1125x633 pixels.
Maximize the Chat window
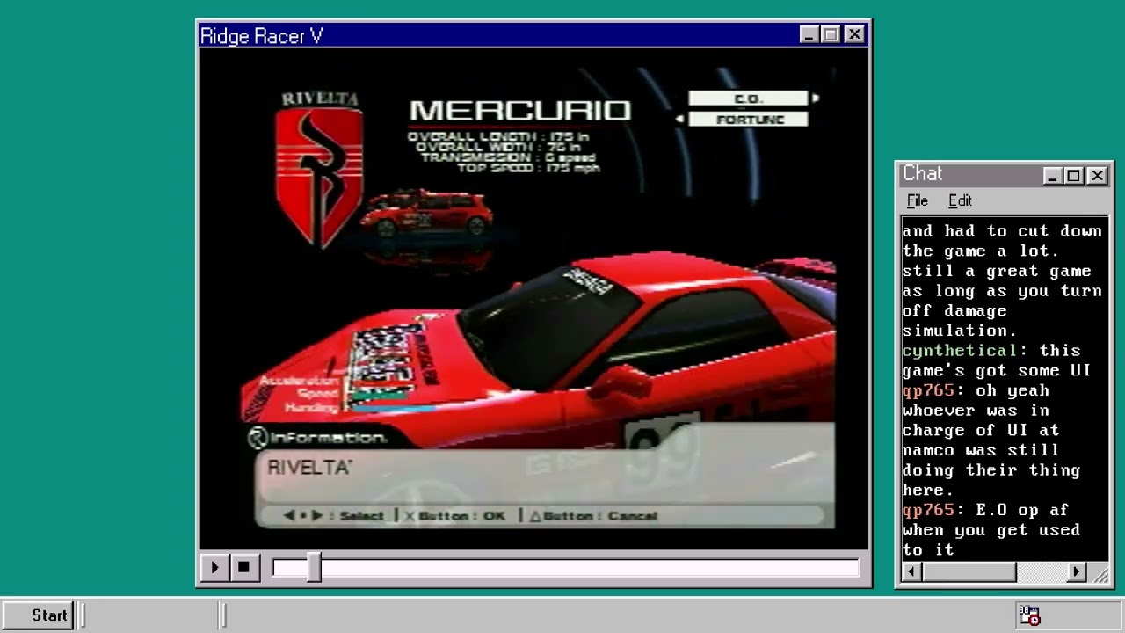coord(1073,176)
